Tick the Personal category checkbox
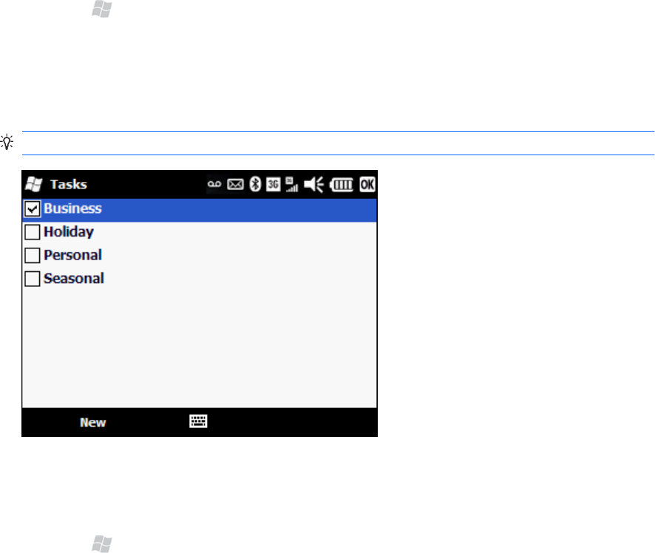Viewport: 655px width, 553px height. click(33, 255)
